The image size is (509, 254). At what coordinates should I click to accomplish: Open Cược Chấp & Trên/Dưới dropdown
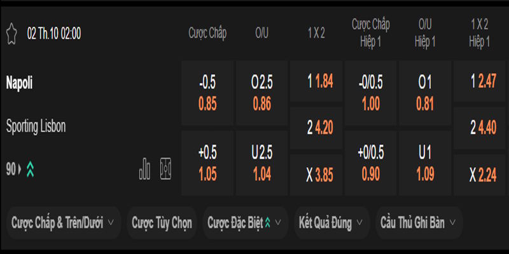[63, 222]
